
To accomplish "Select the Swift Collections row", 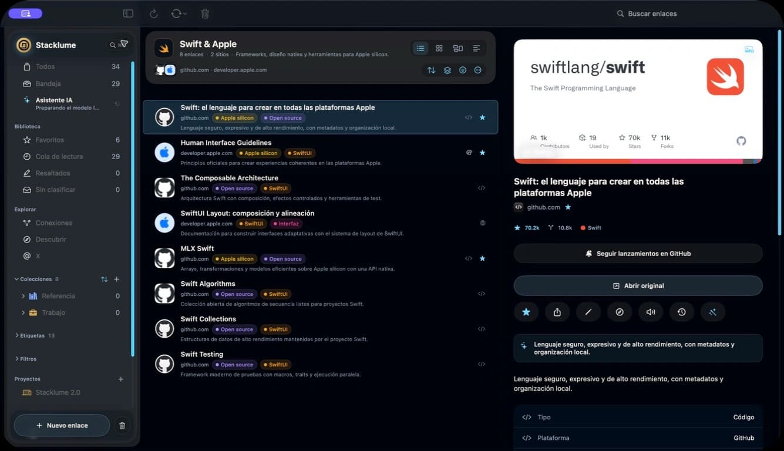I will pyautogui.click(x=321, y=329).
